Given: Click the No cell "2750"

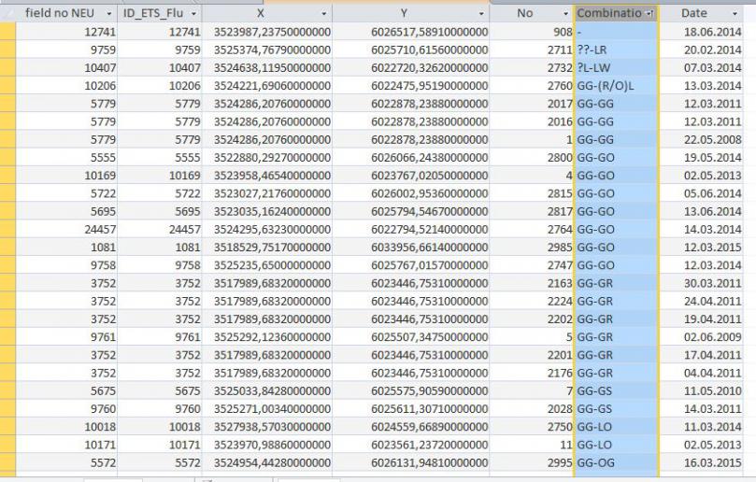Looking at the screenshot, I should [x=532, y=427].
